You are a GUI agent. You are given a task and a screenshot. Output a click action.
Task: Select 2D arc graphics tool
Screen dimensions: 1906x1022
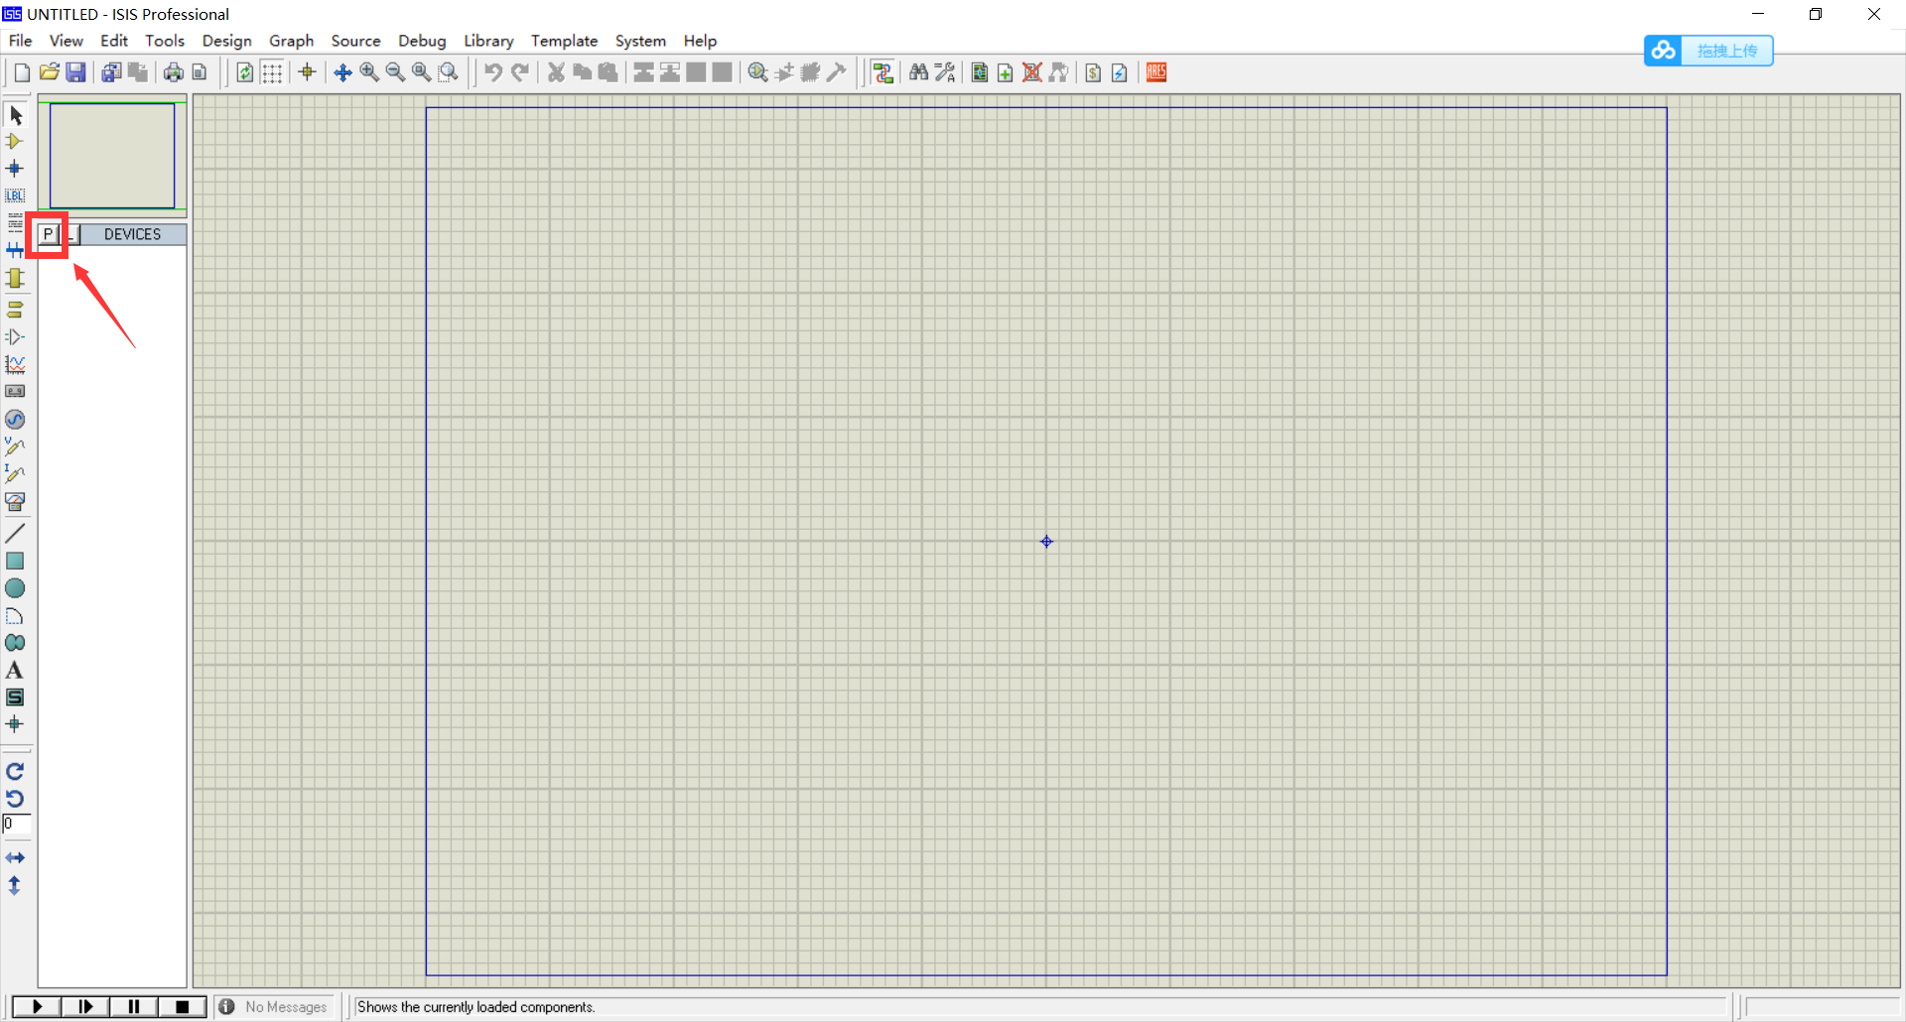[x=15, y=616]
